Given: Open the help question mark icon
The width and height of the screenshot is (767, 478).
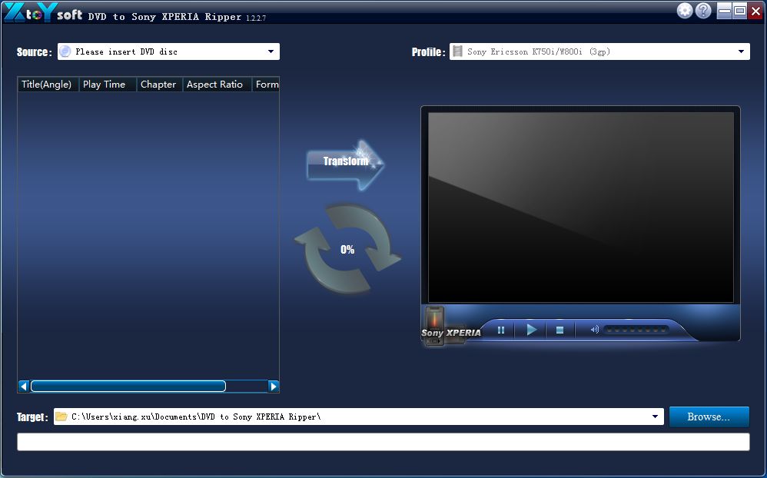Looking at the screenshot, I should pyautogui.click(x=703, y=10).
